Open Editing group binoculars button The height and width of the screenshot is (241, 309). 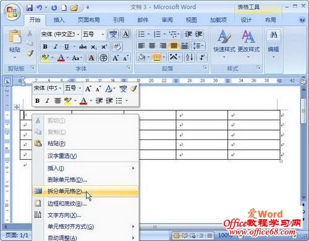click(x=273, y=44)
